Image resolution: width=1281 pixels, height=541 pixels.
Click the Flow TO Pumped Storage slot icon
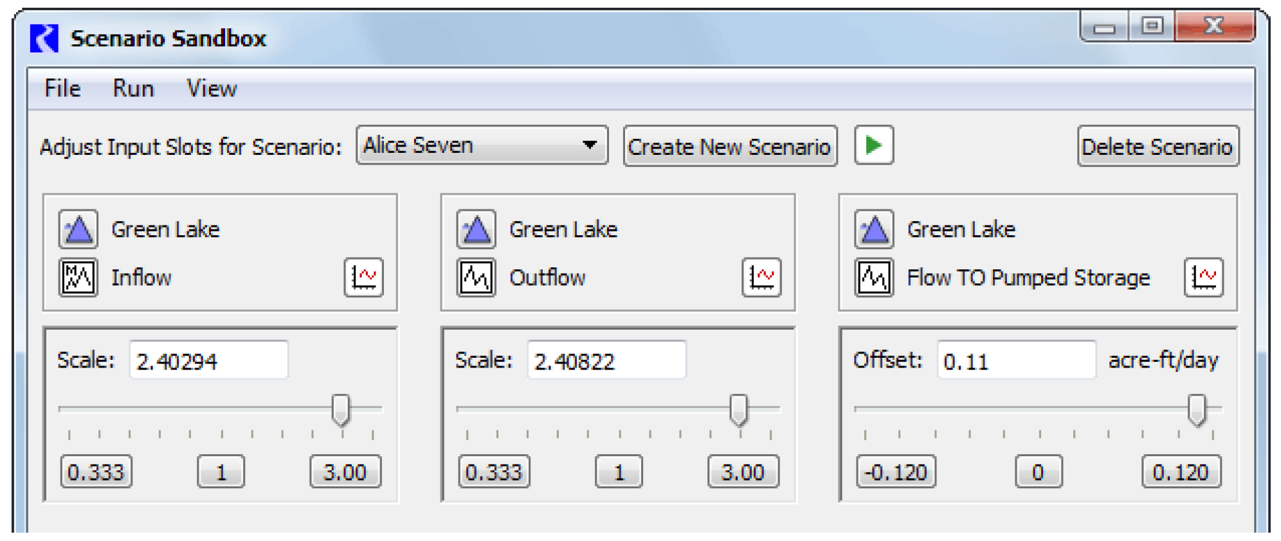pyautogui.click(x=873, y=278)
